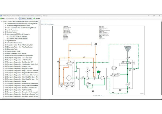Image resolution: width=162 pixels, height=114 pixels.
Task: Expand the Electrical System chapter
Action: pyautogui.click(x=4, y=32)
